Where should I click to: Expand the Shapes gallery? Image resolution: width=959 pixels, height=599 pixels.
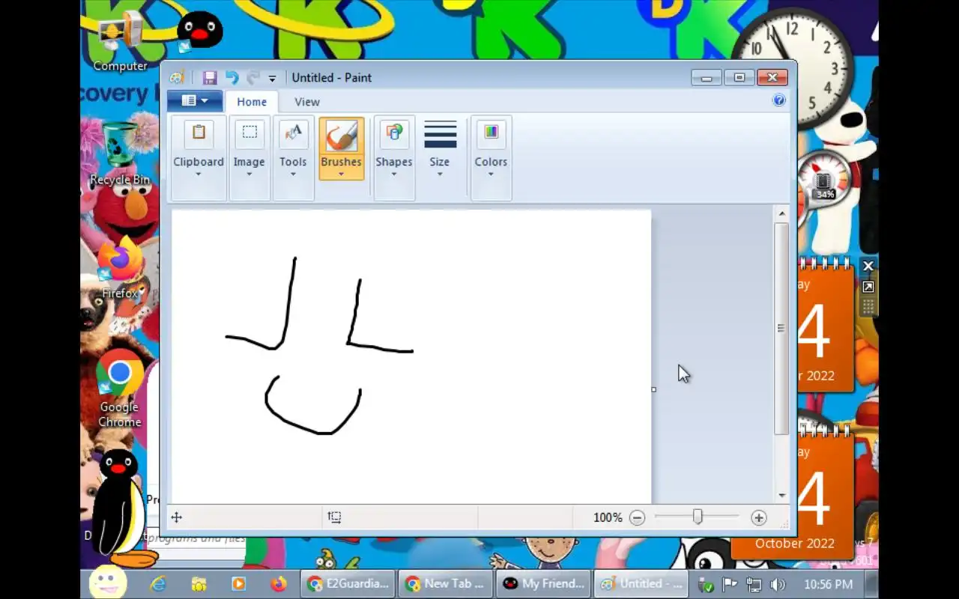pos(394,158)
